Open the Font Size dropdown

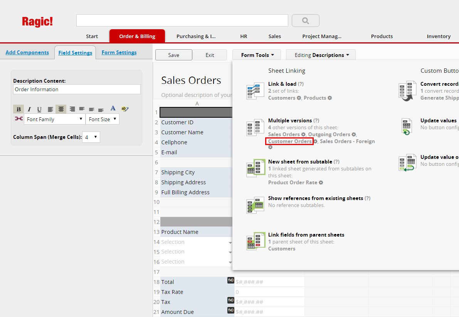(102, 119)
